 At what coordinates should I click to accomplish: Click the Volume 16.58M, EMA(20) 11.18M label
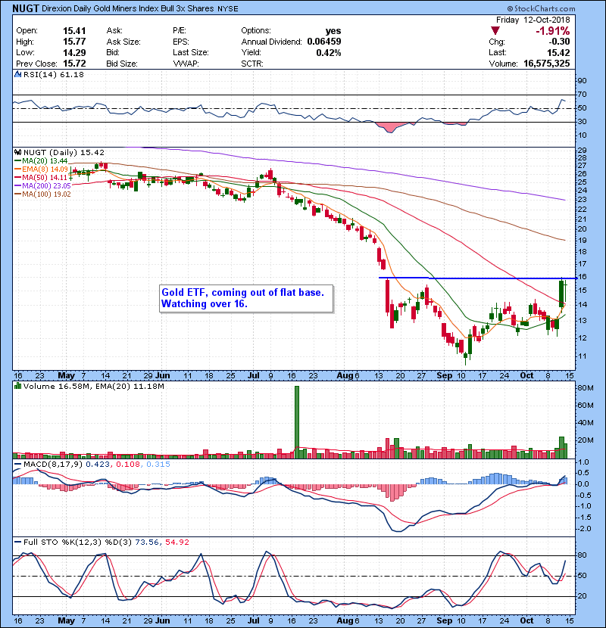point(93,387)
